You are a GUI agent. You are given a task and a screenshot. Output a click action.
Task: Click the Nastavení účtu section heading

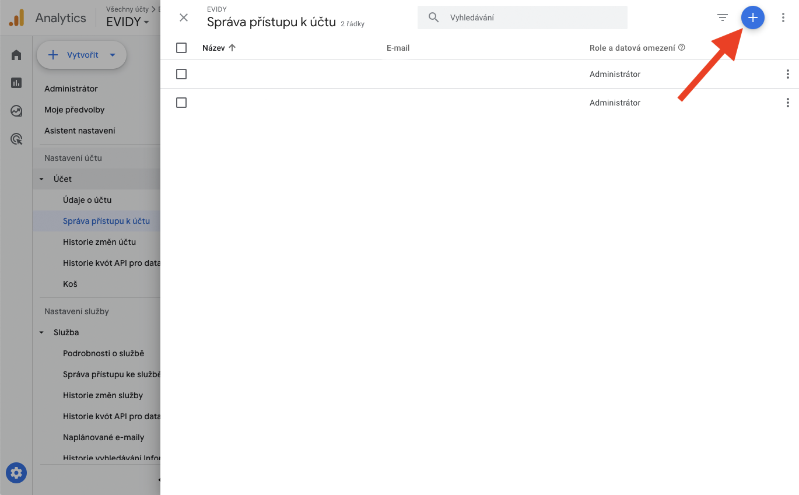coord(73,158)
